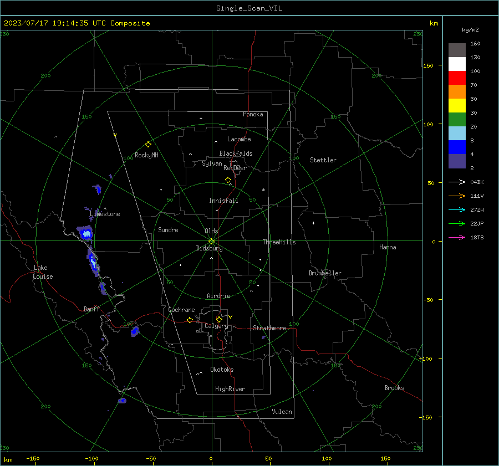The image size is (499, 466).
Task: Click the asterisk marker northeast of Innisfail
Action: pos(263,190)
